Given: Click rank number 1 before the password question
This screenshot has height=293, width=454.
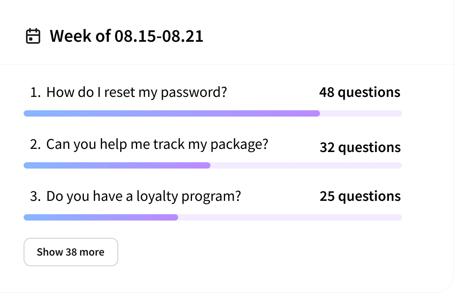Looking at the screenshot, I should click(35, 93).
